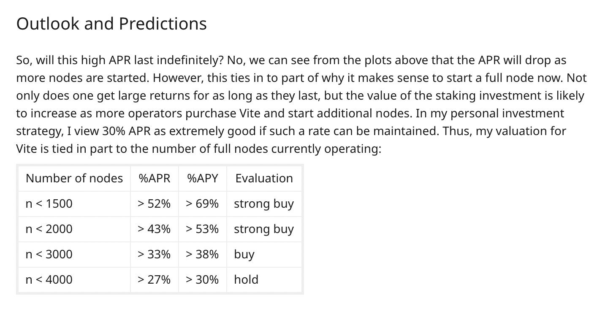Select the n < 4000 table cell
Image resolution: width=597 pixels, height=309 pixels.
point(49,280)
